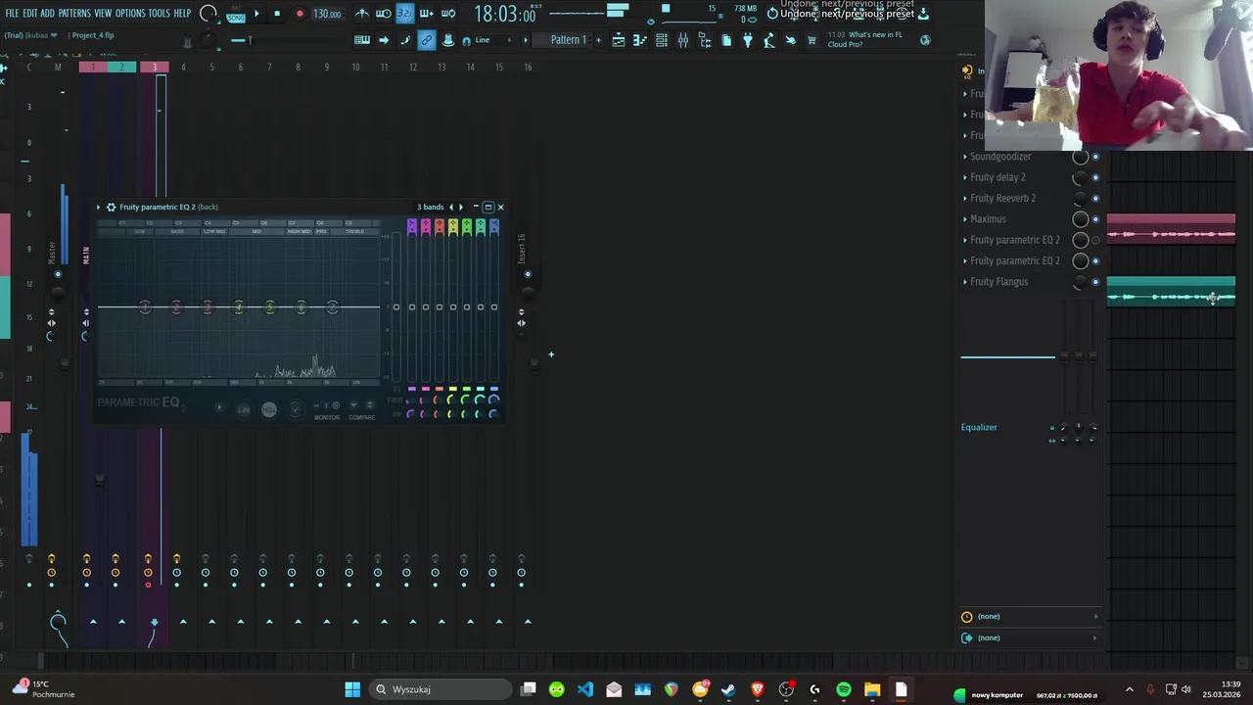Click the wait-for-input icon in top toolbar
This screenshot has width=1253, height=705.
pos(383,14)
